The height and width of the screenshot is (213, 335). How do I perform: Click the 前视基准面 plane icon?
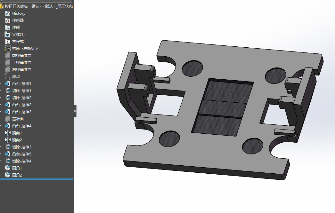[8, 56]
